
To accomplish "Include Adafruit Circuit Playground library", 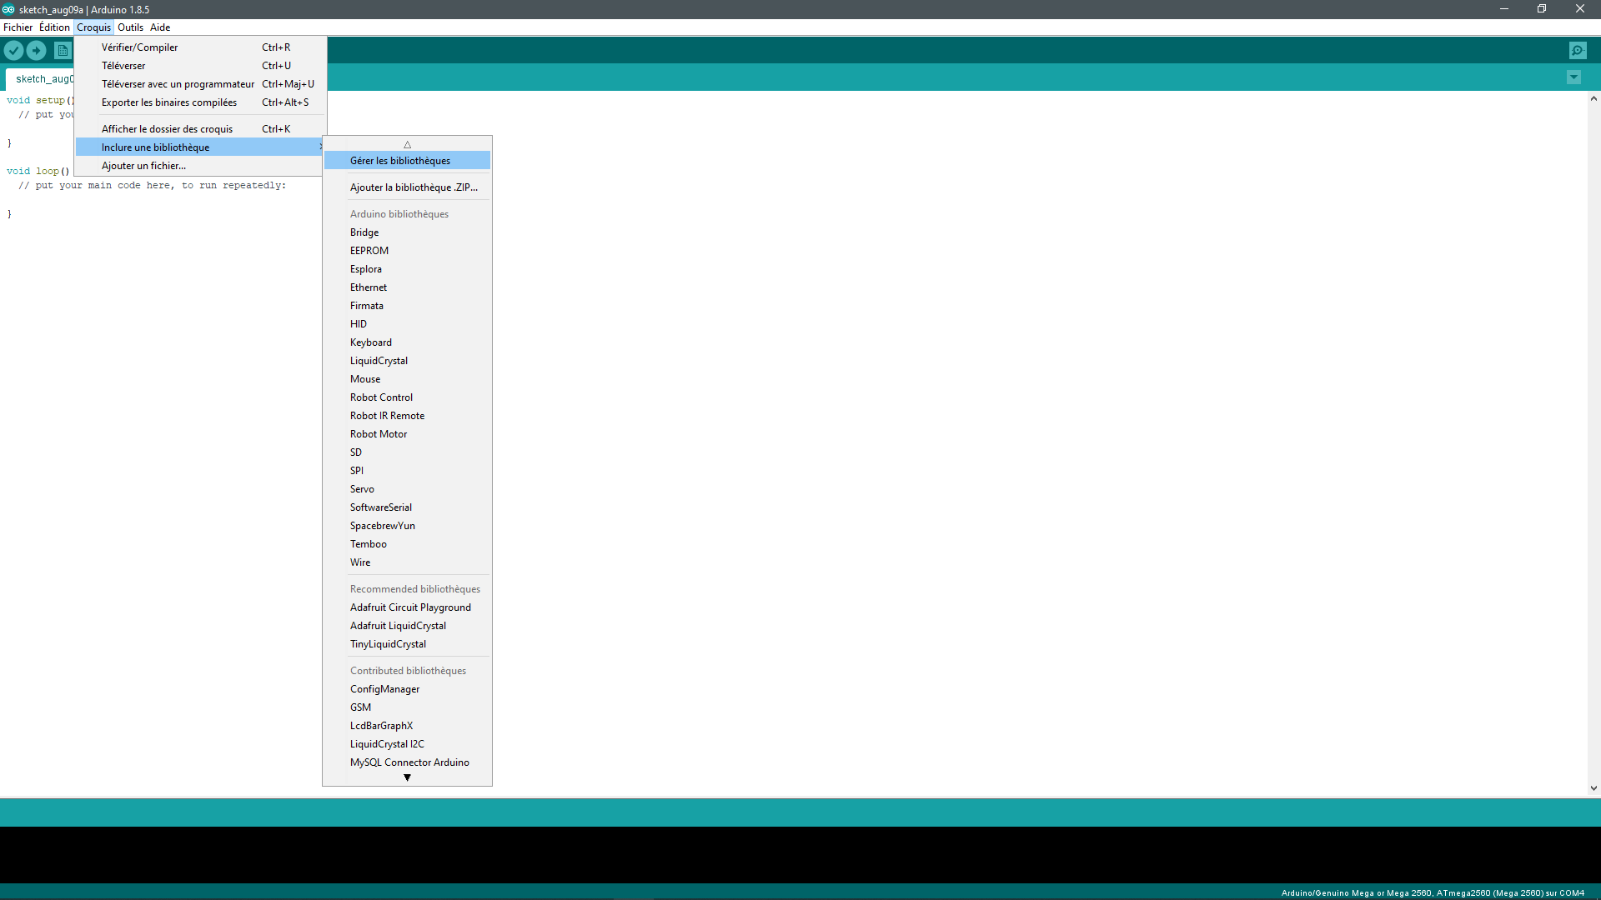I will coord(407,607).
